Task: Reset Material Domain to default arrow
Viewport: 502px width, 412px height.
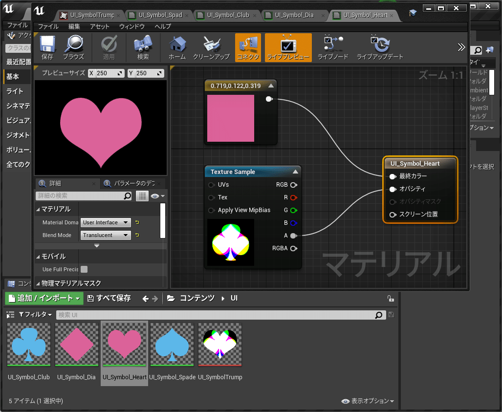Action: (137, 222)
